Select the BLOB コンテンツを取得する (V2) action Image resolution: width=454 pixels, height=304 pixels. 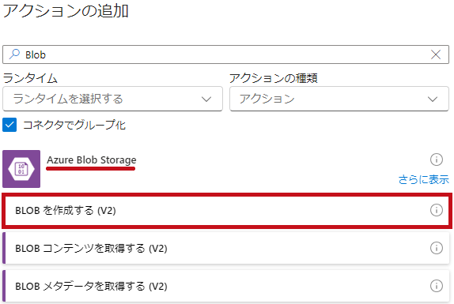[226, 248]
